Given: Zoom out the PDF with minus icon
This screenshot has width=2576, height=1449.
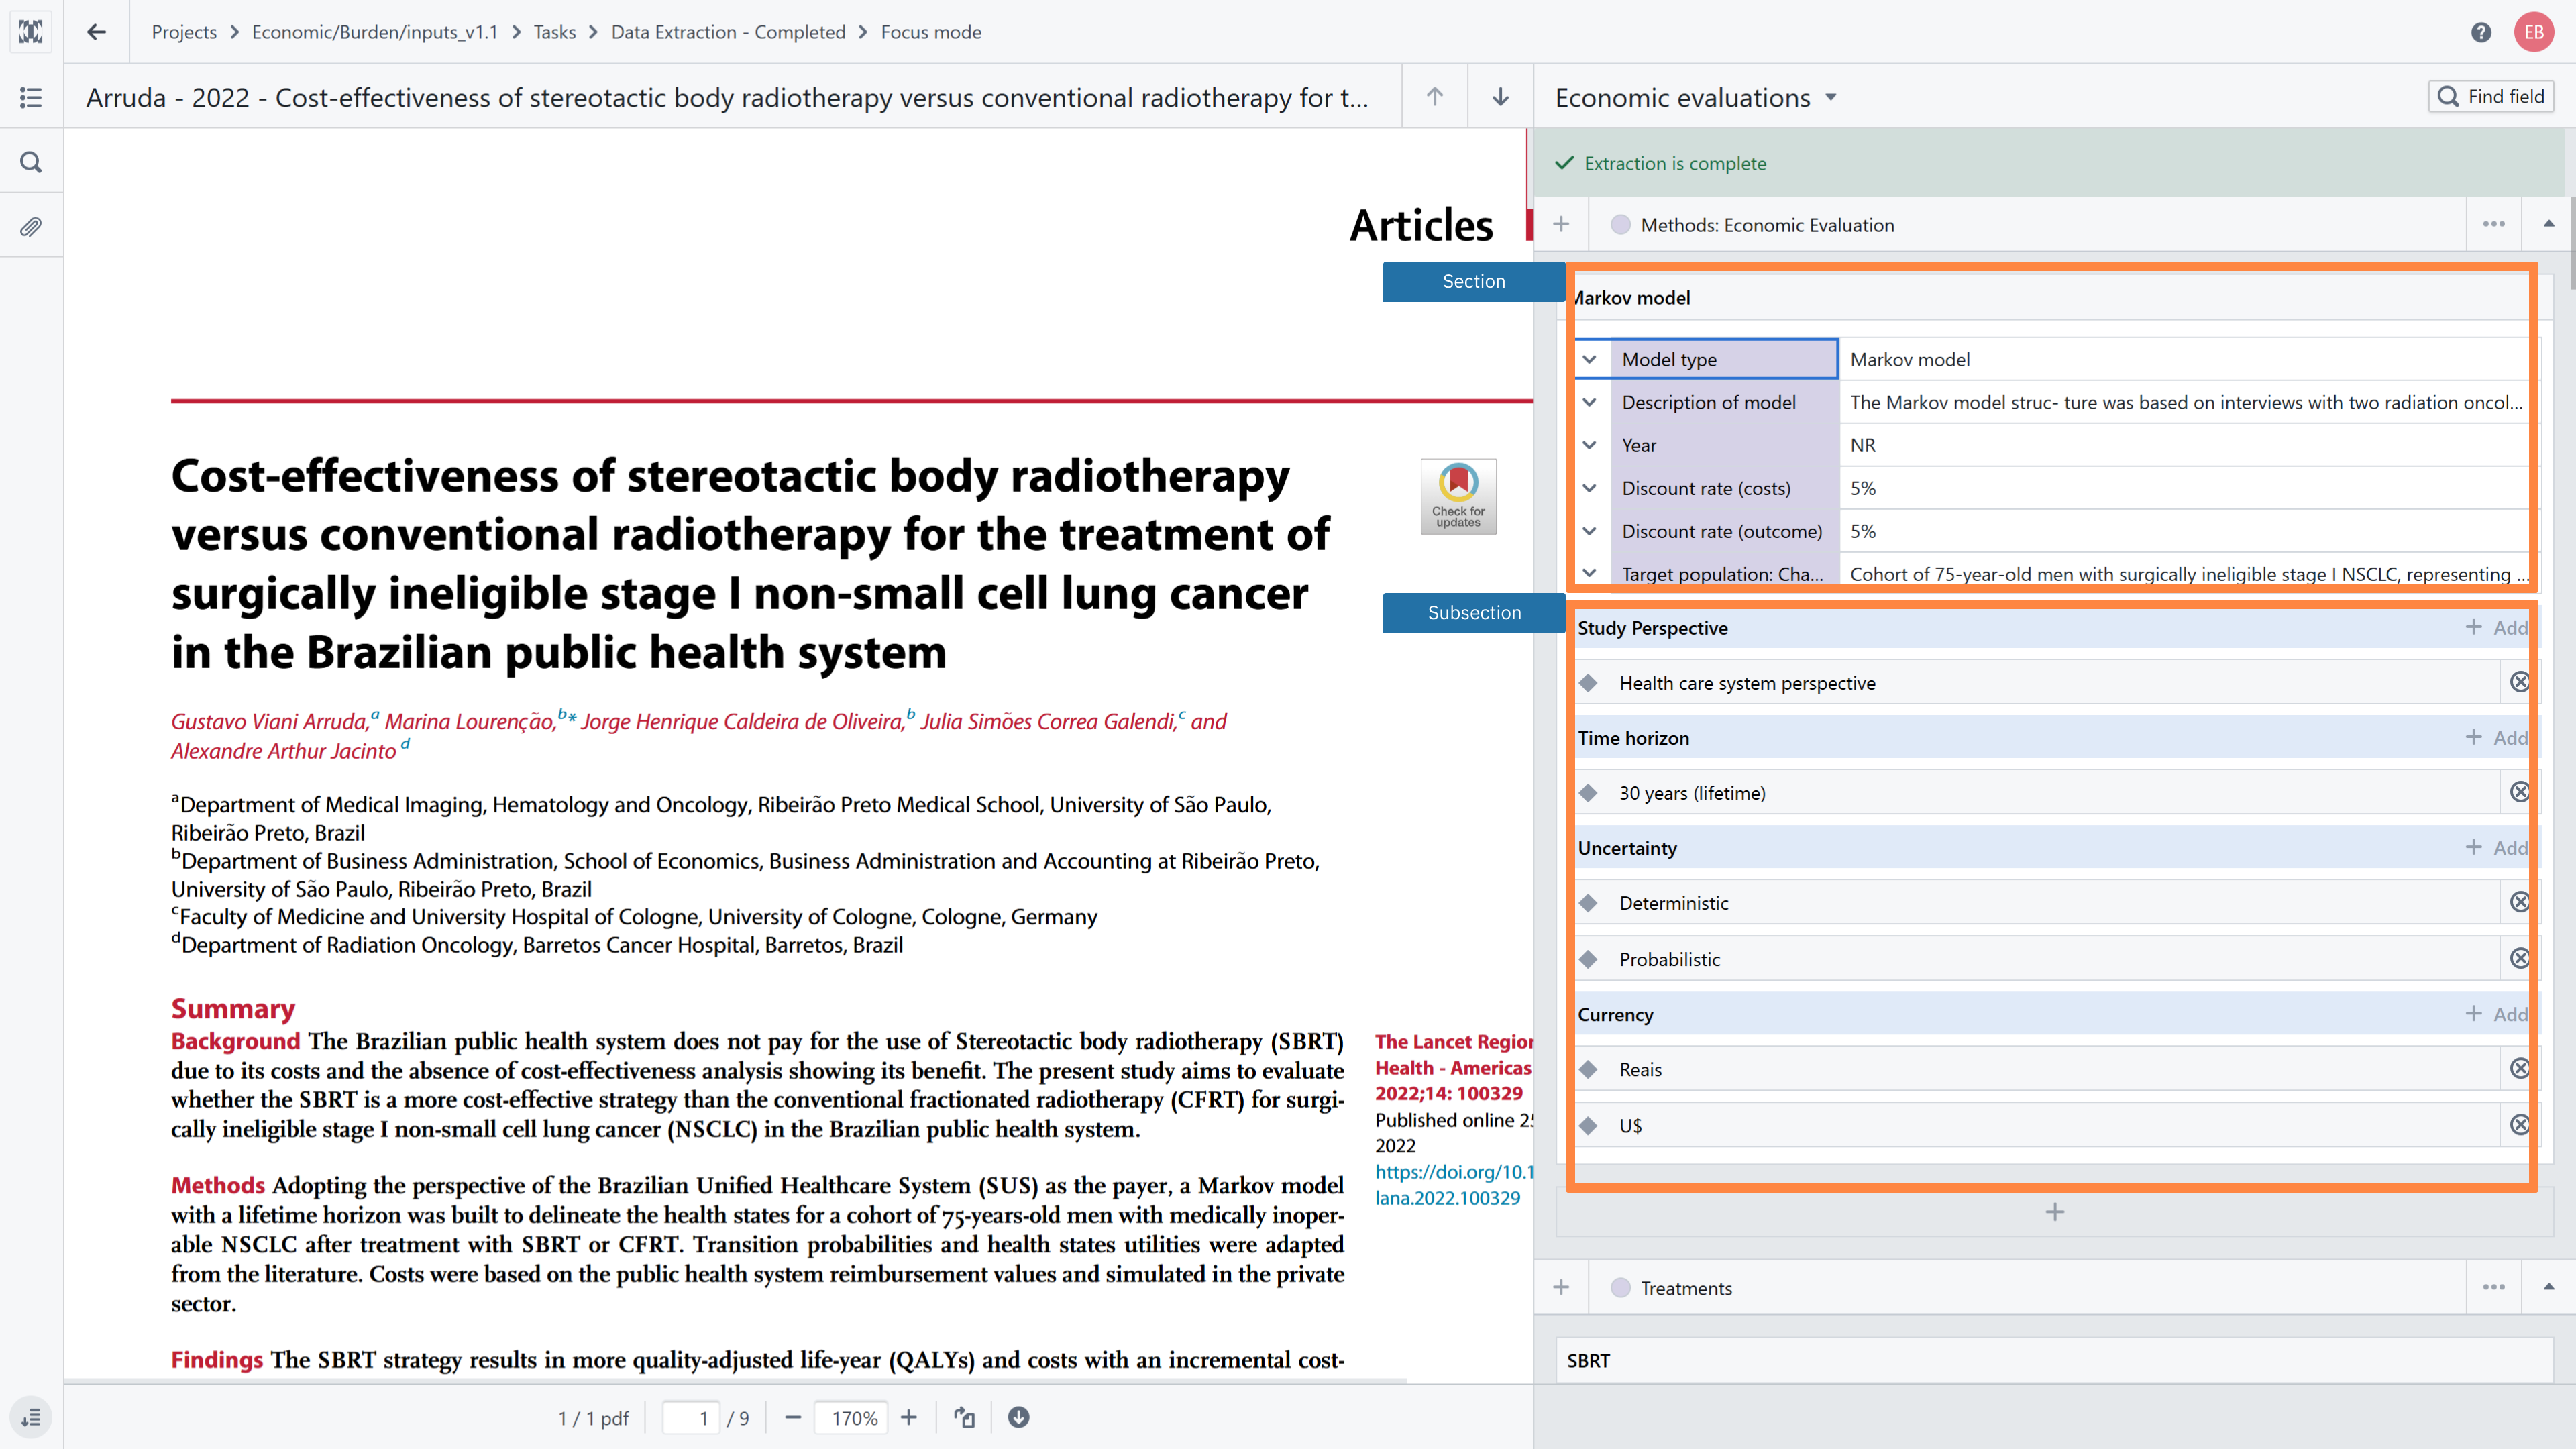Looking at the screenshot, I should pos(793,1418).
